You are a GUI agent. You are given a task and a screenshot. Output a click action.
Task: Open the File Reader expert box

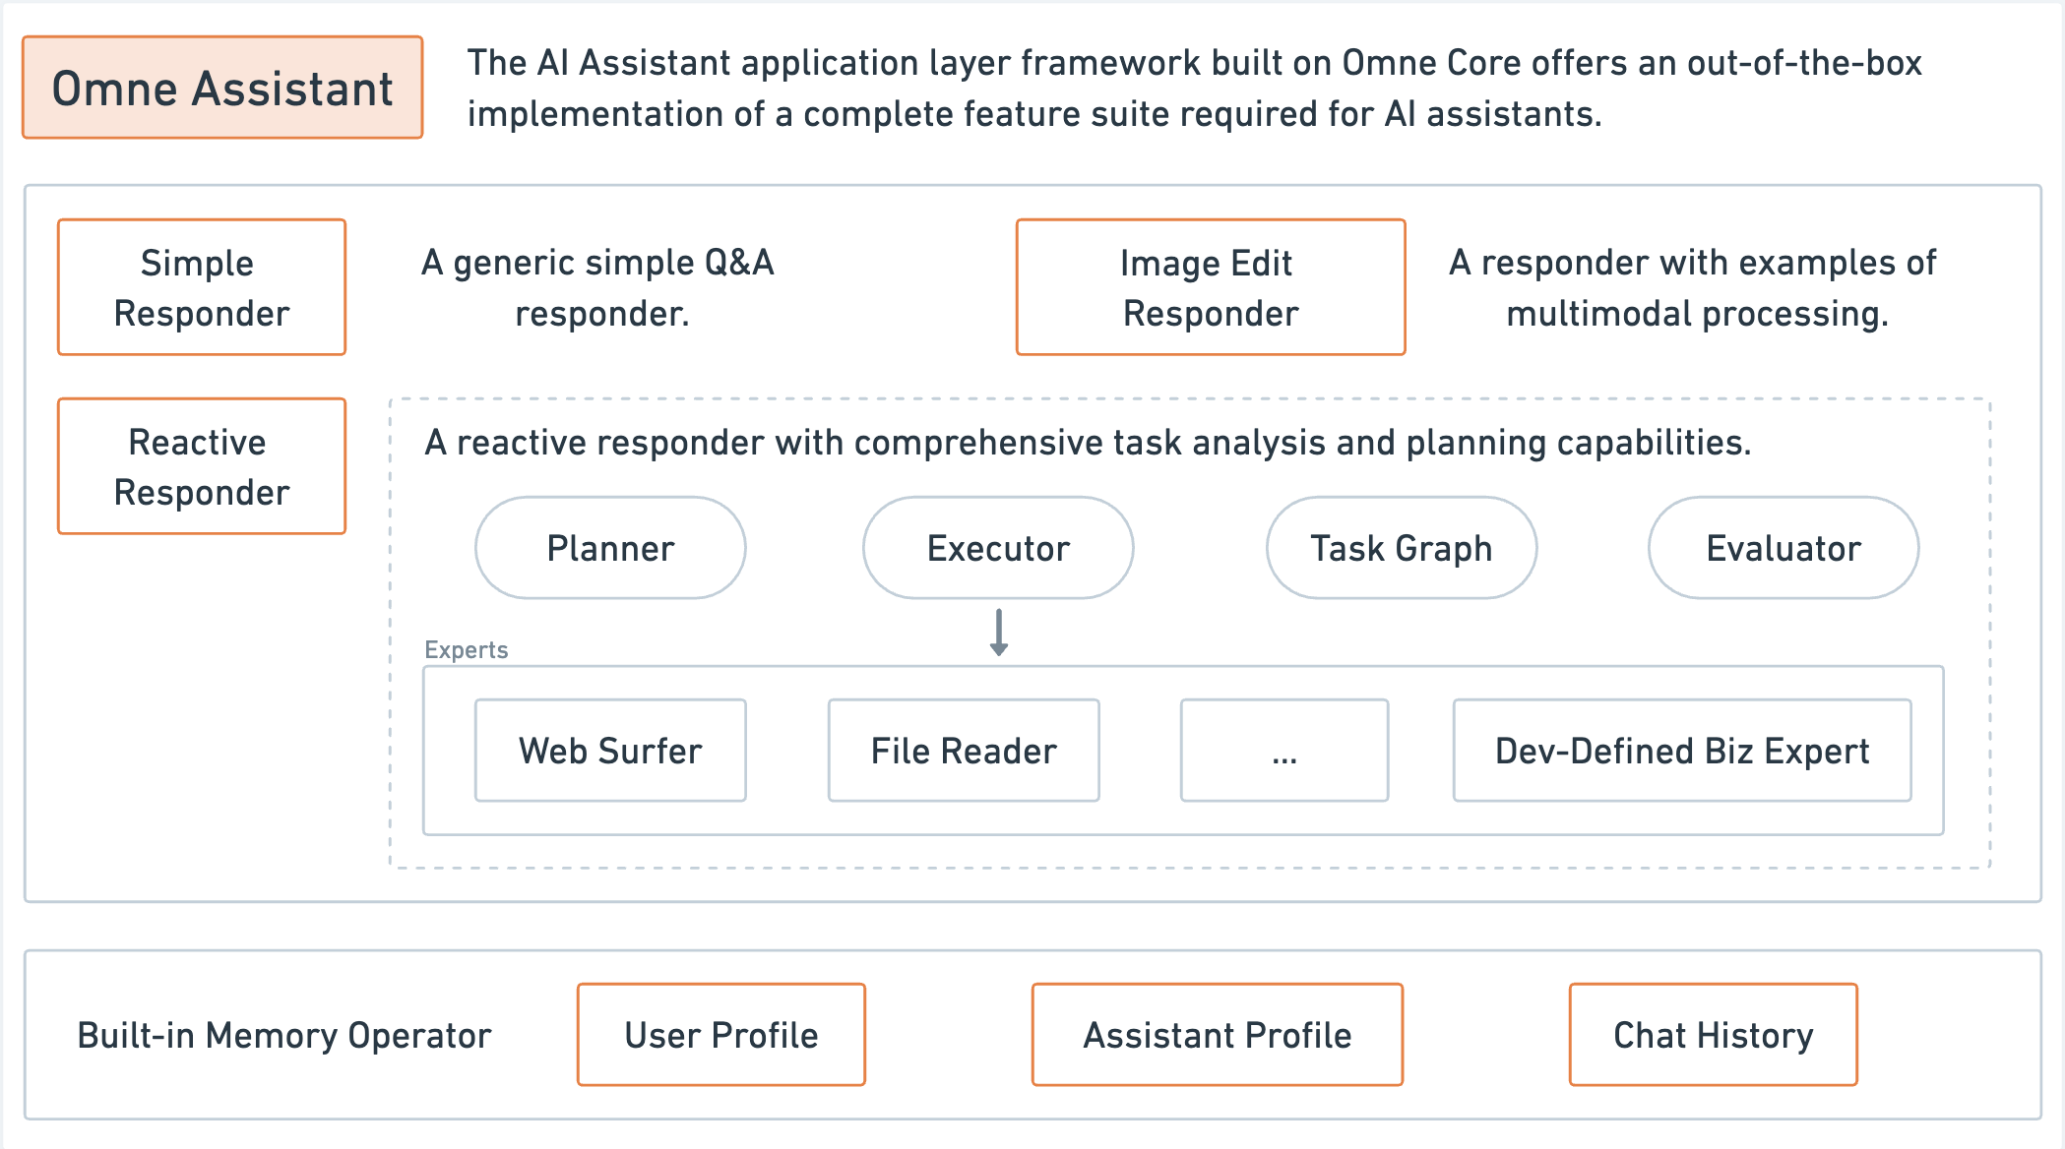[964, 751]
